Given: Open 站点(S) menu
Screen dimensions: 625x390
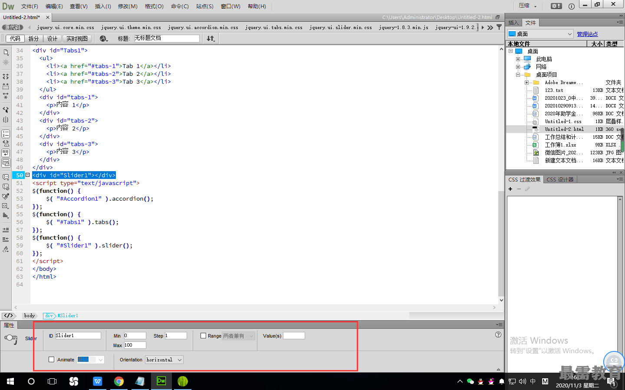Looking at the screenshot, I should tap(204, 6).
